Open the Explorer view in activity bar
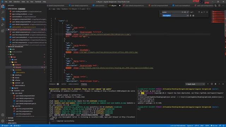 [x=3, y=6]
